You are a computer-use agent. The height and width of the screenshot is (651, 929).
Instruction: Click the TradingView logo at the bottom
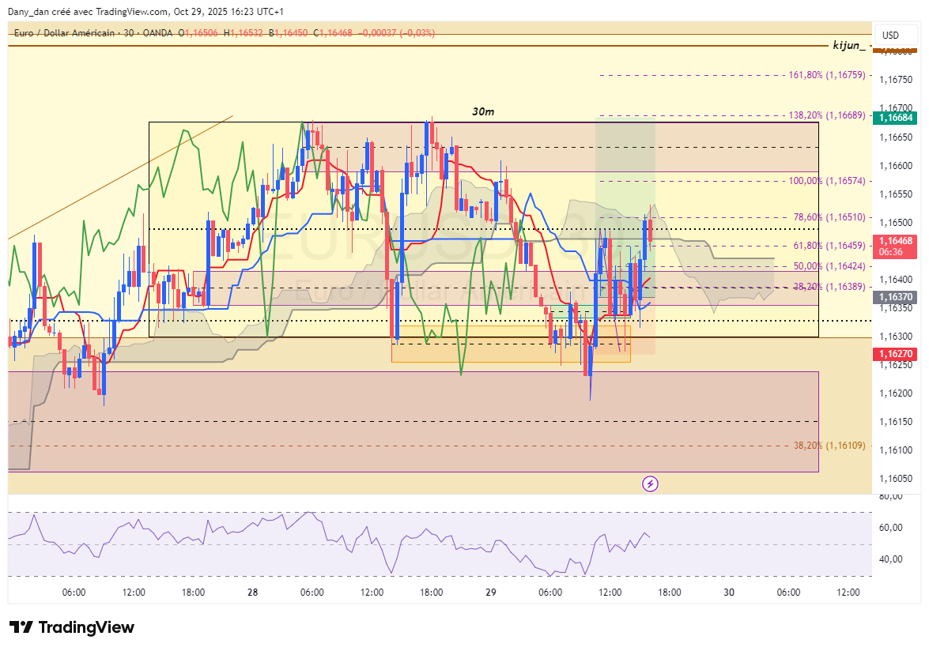72,627
